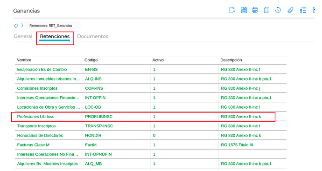Click the checklist icon in toolbar
Image resolution: width=322 pixels, height=171 pixels.
tap(303, 10)
